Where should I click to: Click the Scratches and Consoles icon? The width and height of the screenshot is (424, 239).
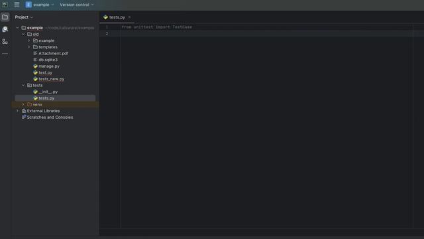coord(24,117)
